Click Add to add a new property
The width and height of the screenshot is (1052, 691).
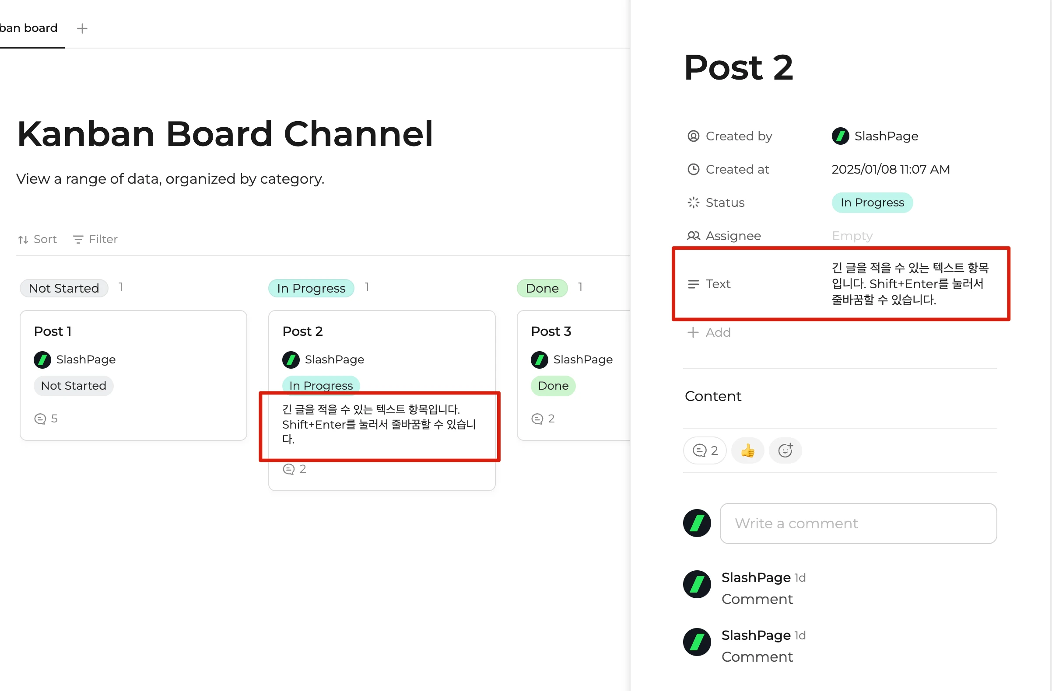pos(709,332)
